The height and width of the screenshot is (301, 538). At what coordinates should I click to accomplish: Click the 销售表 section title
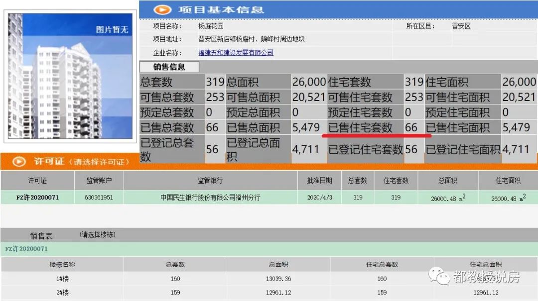pyautogui.click(x=41, y=235)
